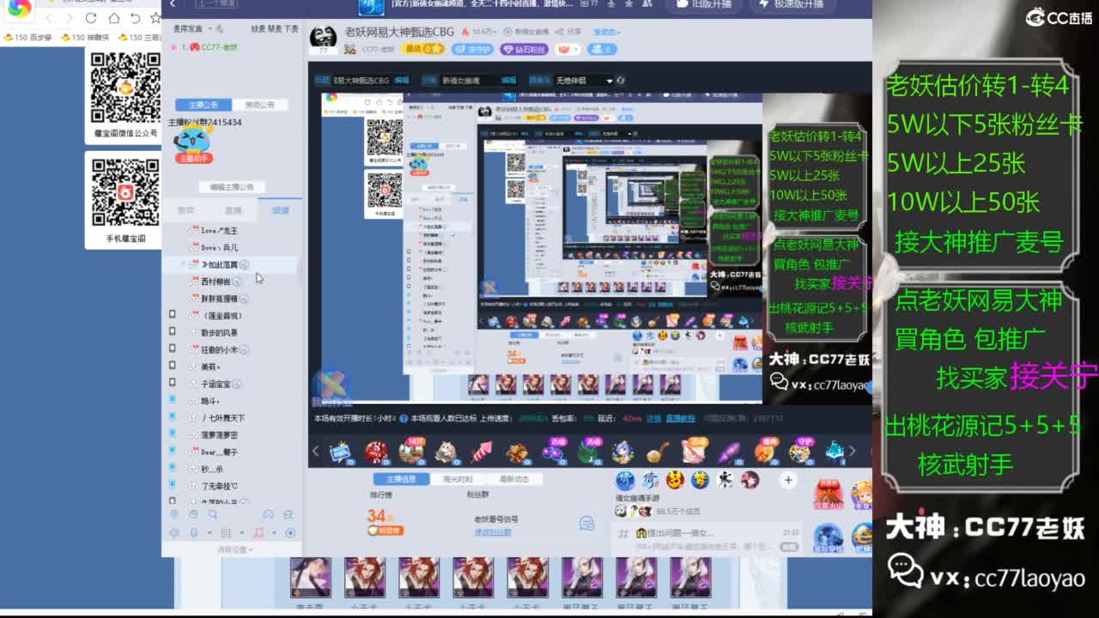
Task: Pick the wooden ladle gift
Action: pos(658,451)
